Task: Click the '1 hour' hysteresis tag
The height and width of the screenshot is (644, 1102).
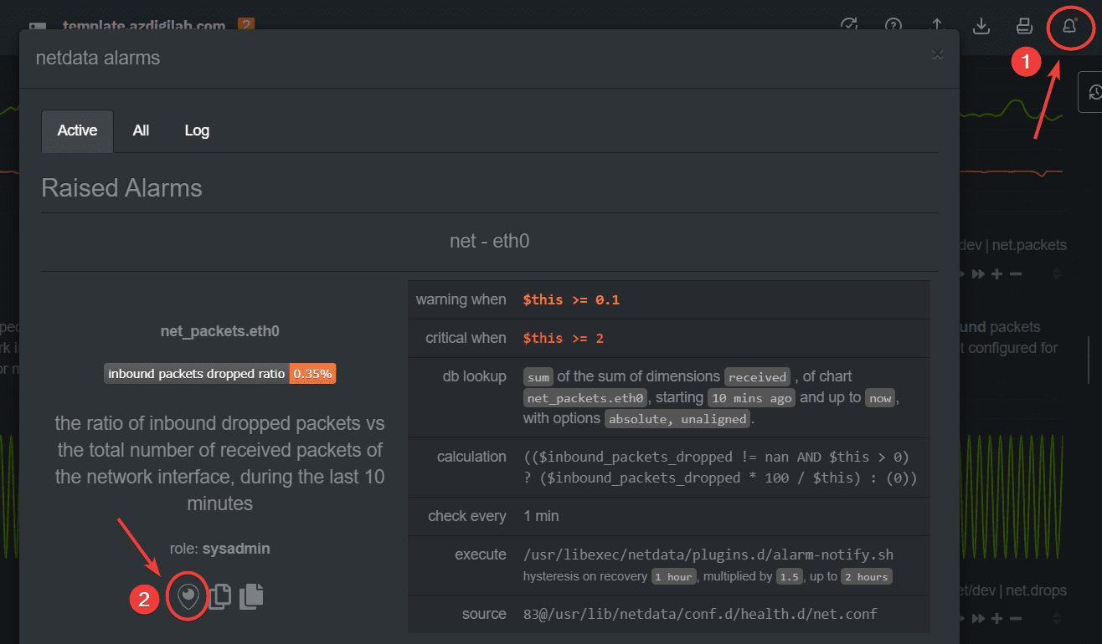Action: 674,576
